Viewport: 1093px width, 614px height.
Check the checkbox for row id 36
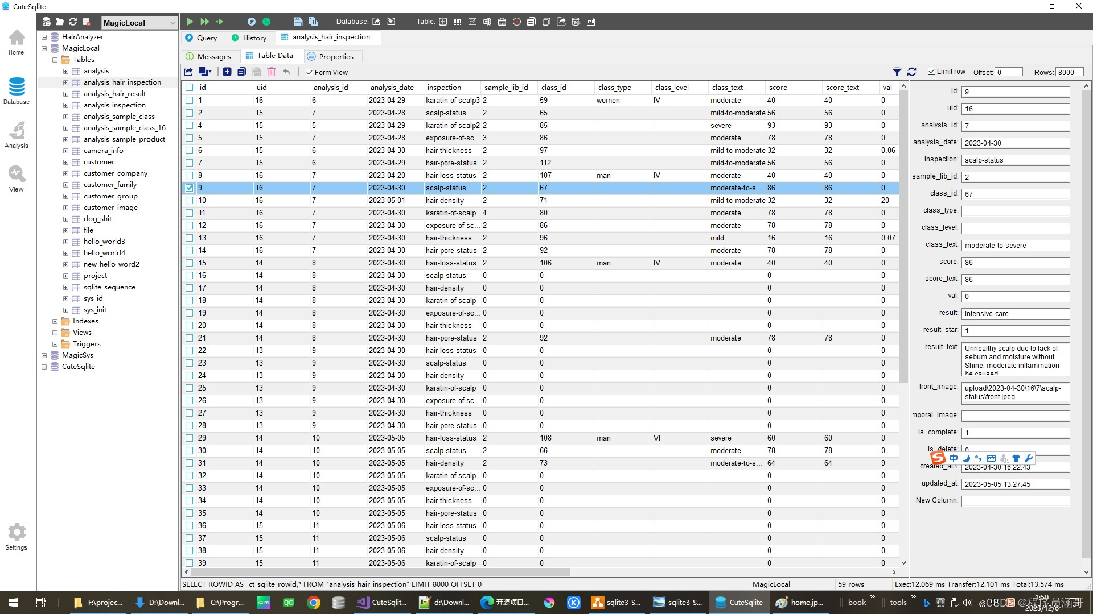point(189,525)
